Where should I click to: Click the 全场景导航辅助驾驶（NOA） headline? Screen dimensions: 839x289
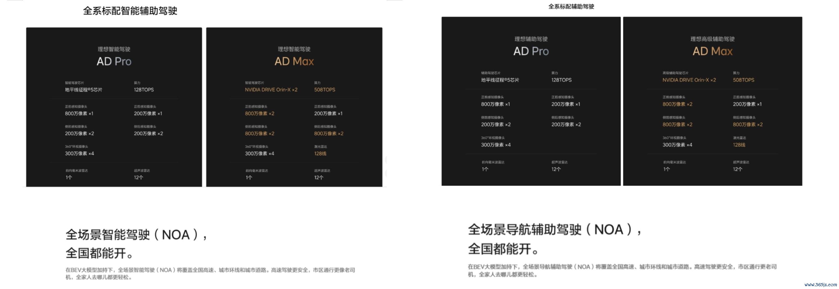coord(555,230)
